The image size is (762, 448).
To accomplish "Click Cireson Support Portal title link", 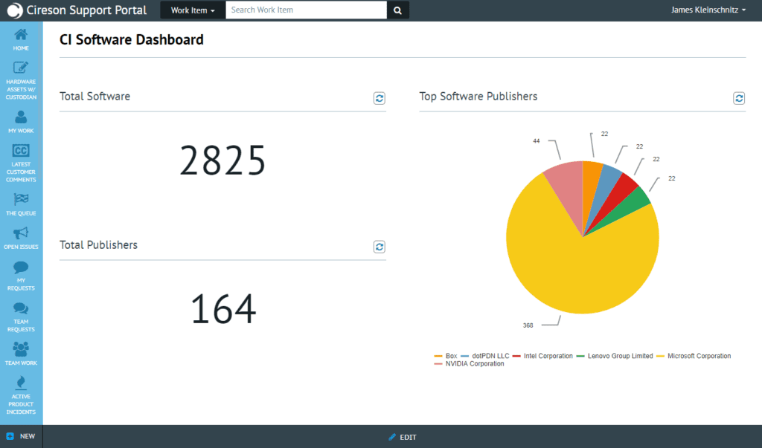I will (86, 10).
